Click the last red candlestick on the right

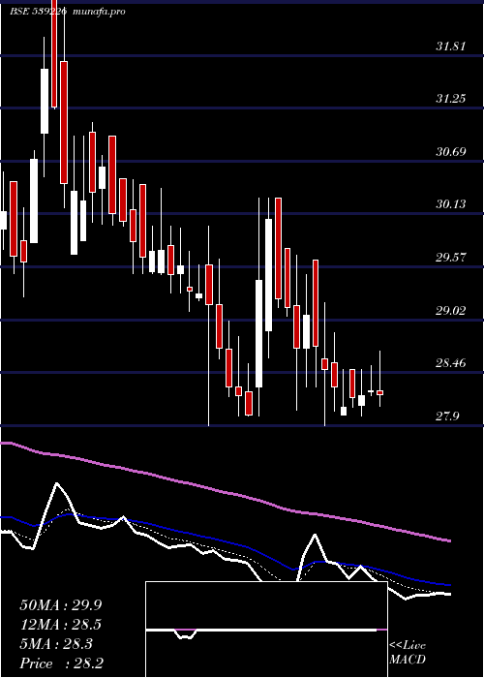tap(379, 392)
